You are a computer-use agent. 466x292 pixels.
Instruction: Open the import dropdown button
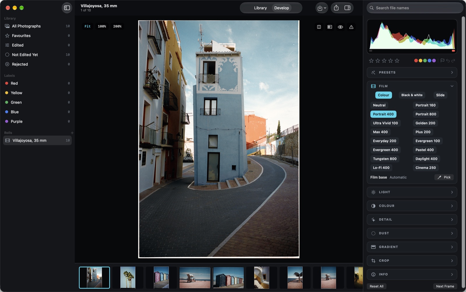(x=322, y=8)
